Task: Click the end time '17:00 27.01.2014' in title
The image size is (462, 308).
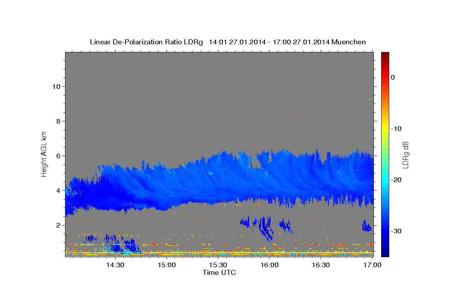Action: [301, 42]
